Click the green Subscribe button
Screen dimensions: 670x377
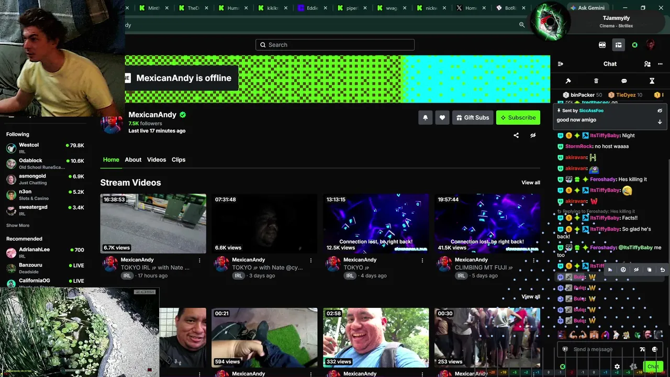tap(518, 118)
